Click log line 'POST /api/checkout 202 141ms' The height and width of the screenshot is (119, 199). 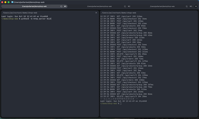tap(124, 52)
